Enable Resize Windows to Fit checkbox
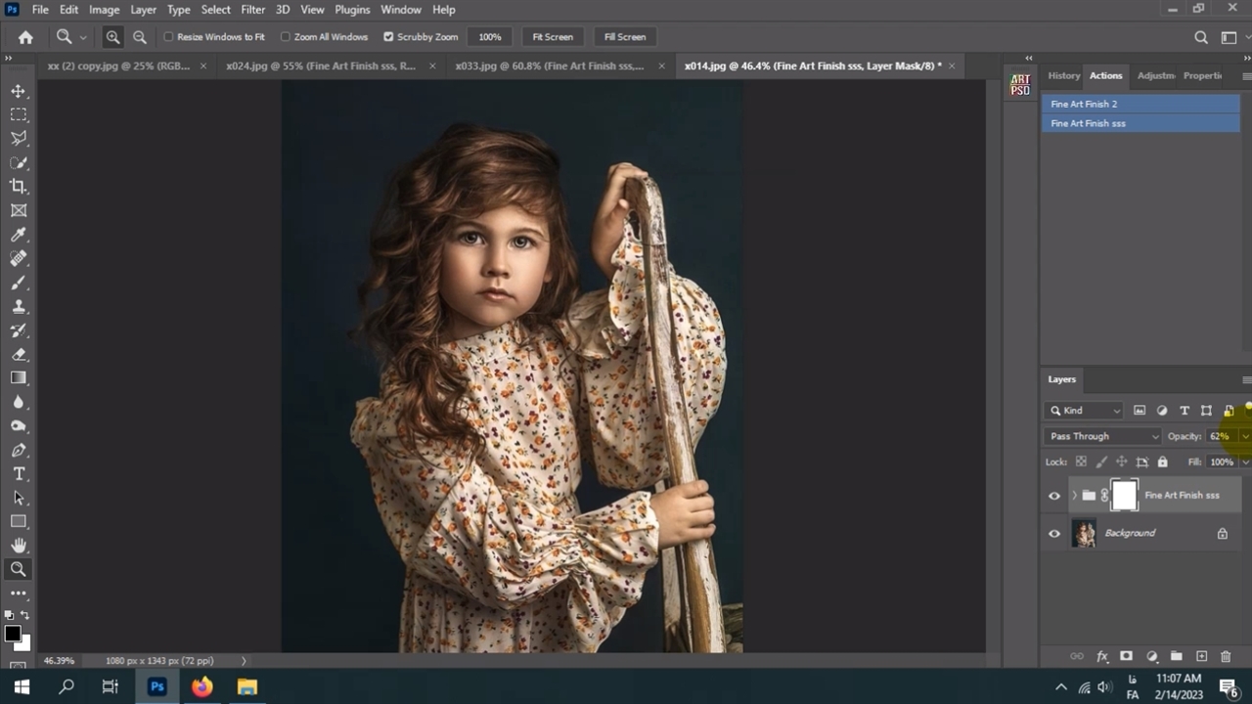The height and width of the screenshot is (704, 1252). 169,37
